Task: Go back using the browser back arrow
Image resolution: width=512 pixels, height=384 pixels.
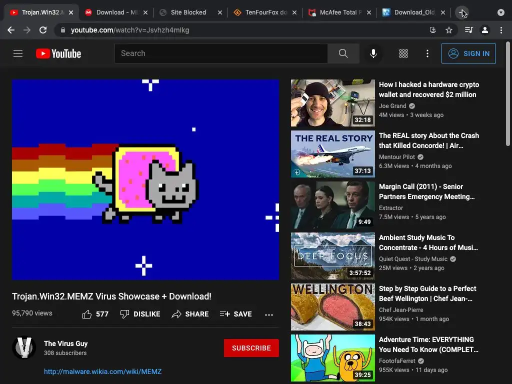Action: [x=11, y=30]
